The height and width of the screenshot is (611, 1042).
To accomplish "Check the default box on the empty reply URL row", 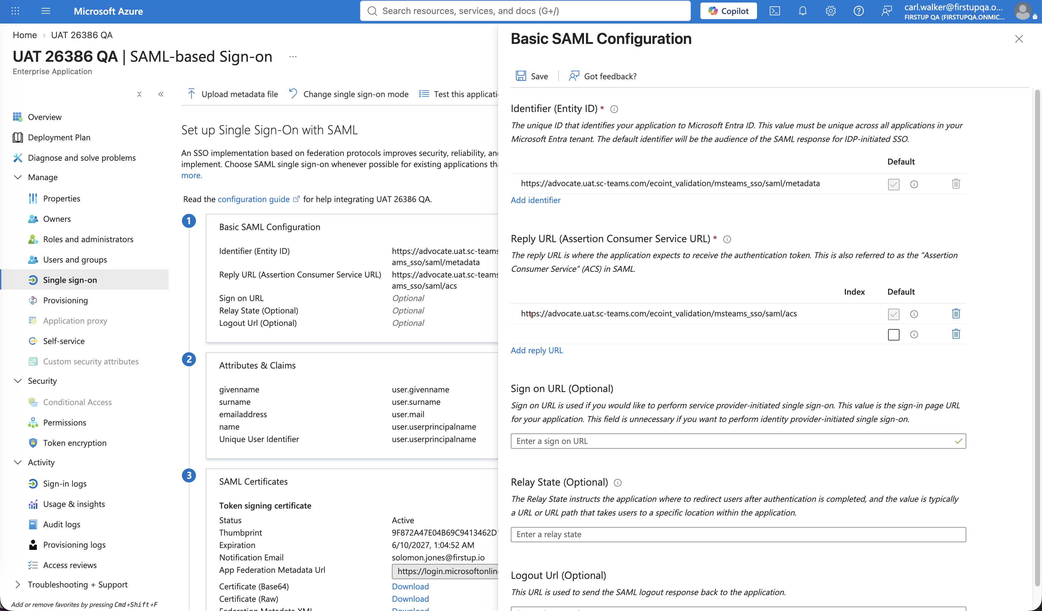I will pyautogui.click(x=893, y=335).
